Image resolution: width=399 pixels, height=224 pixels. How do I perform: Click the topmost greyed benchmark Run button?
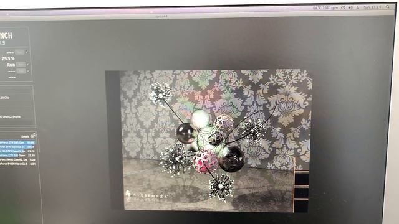pyautogui.click(x=19, y=52)
